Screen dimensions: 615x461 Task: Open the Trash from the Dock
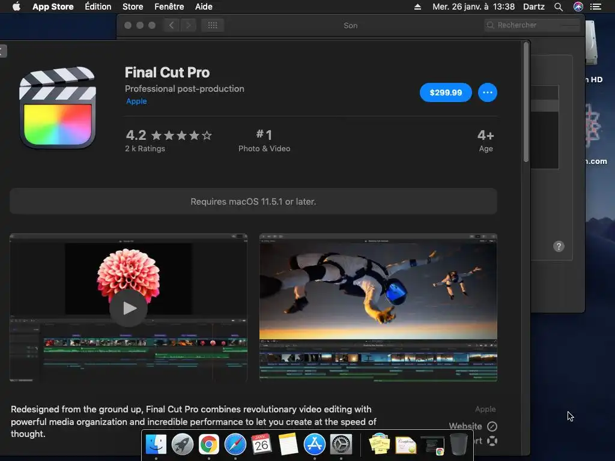coord(458,444)
